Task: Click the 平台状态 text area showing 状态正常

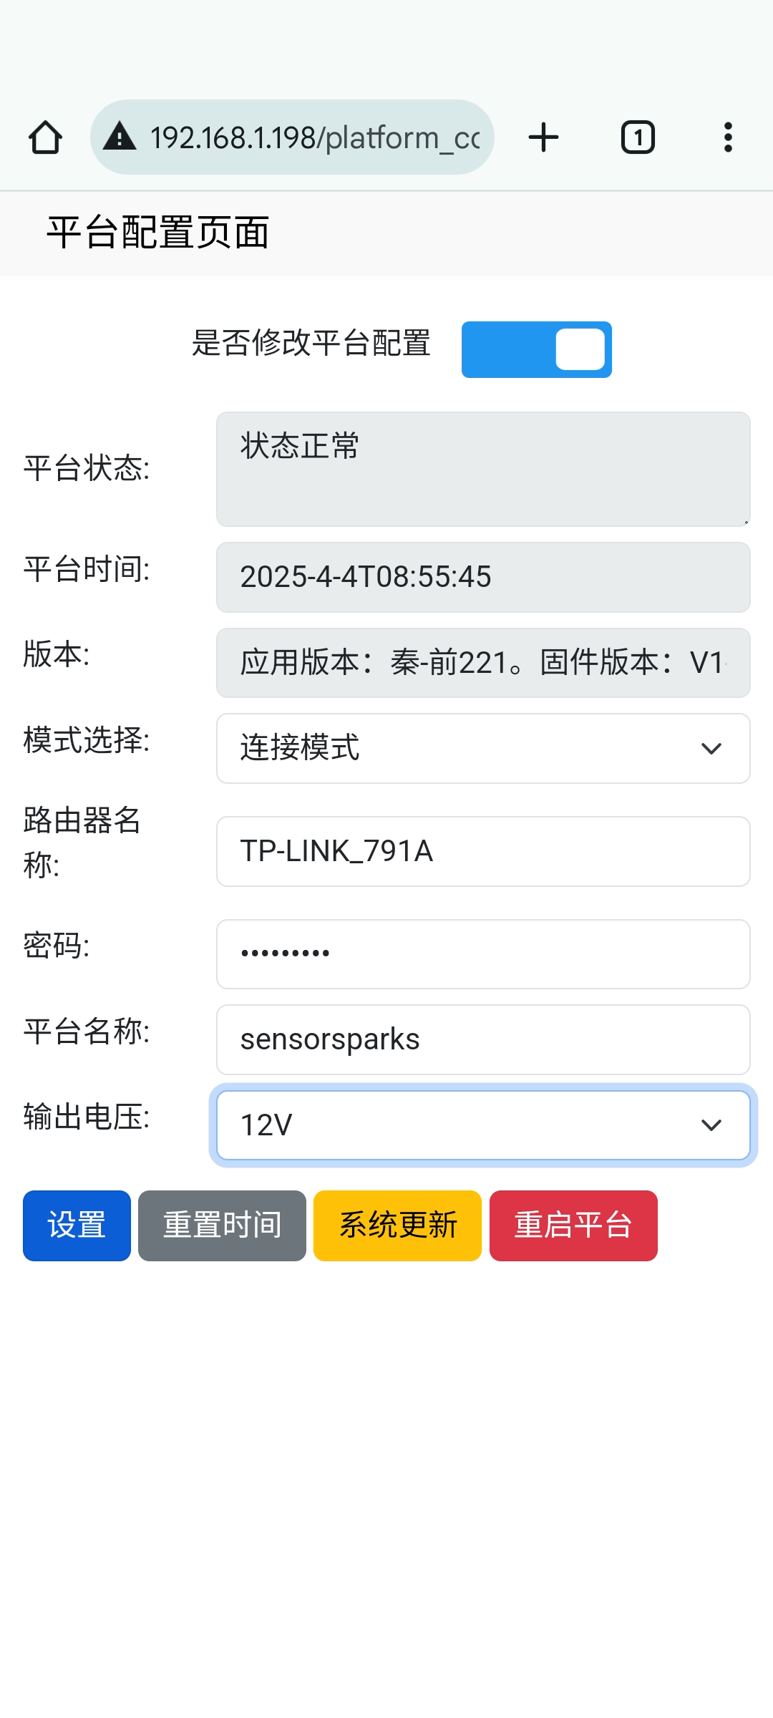Action: [483, 469]
